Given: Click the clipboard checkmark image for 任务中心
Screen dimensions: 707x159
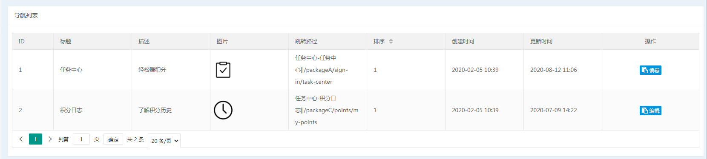Looking at the screenshot, I should tap(223, 70).
